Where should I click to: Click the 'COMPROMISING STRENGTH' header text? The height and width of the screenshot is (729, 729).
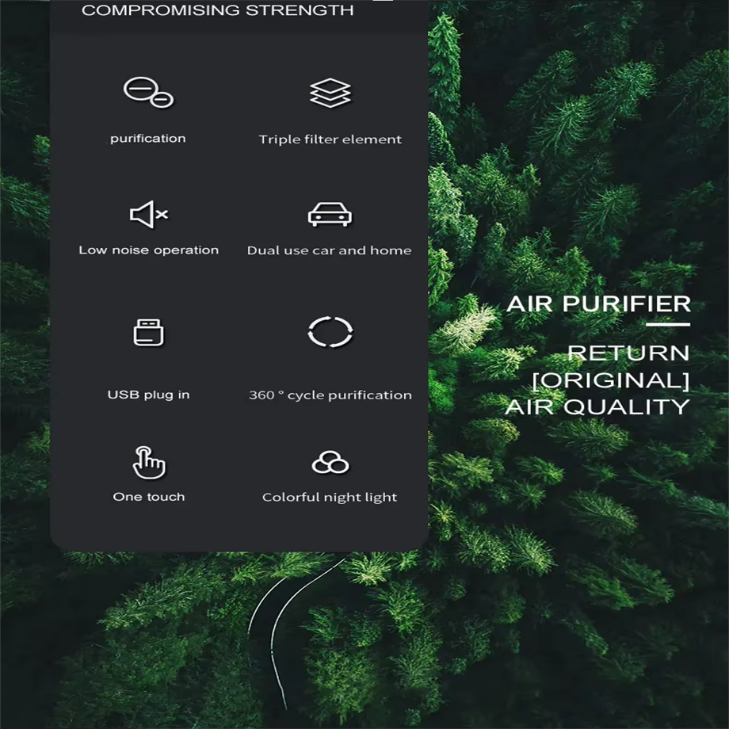(x=218, y=10)
